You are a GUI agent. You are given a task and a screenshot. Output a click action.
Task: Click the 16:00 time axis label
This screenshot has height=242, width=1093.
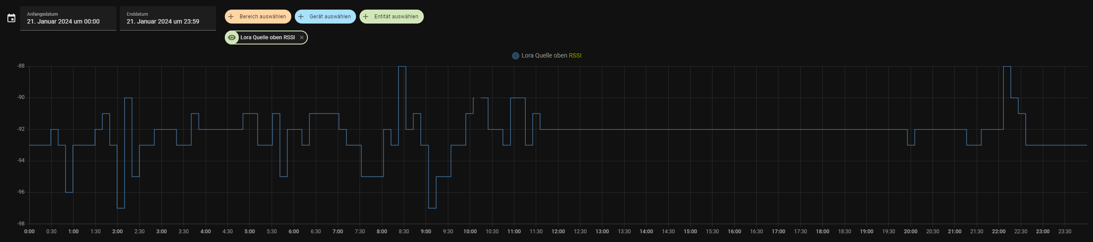pos(734,232)
